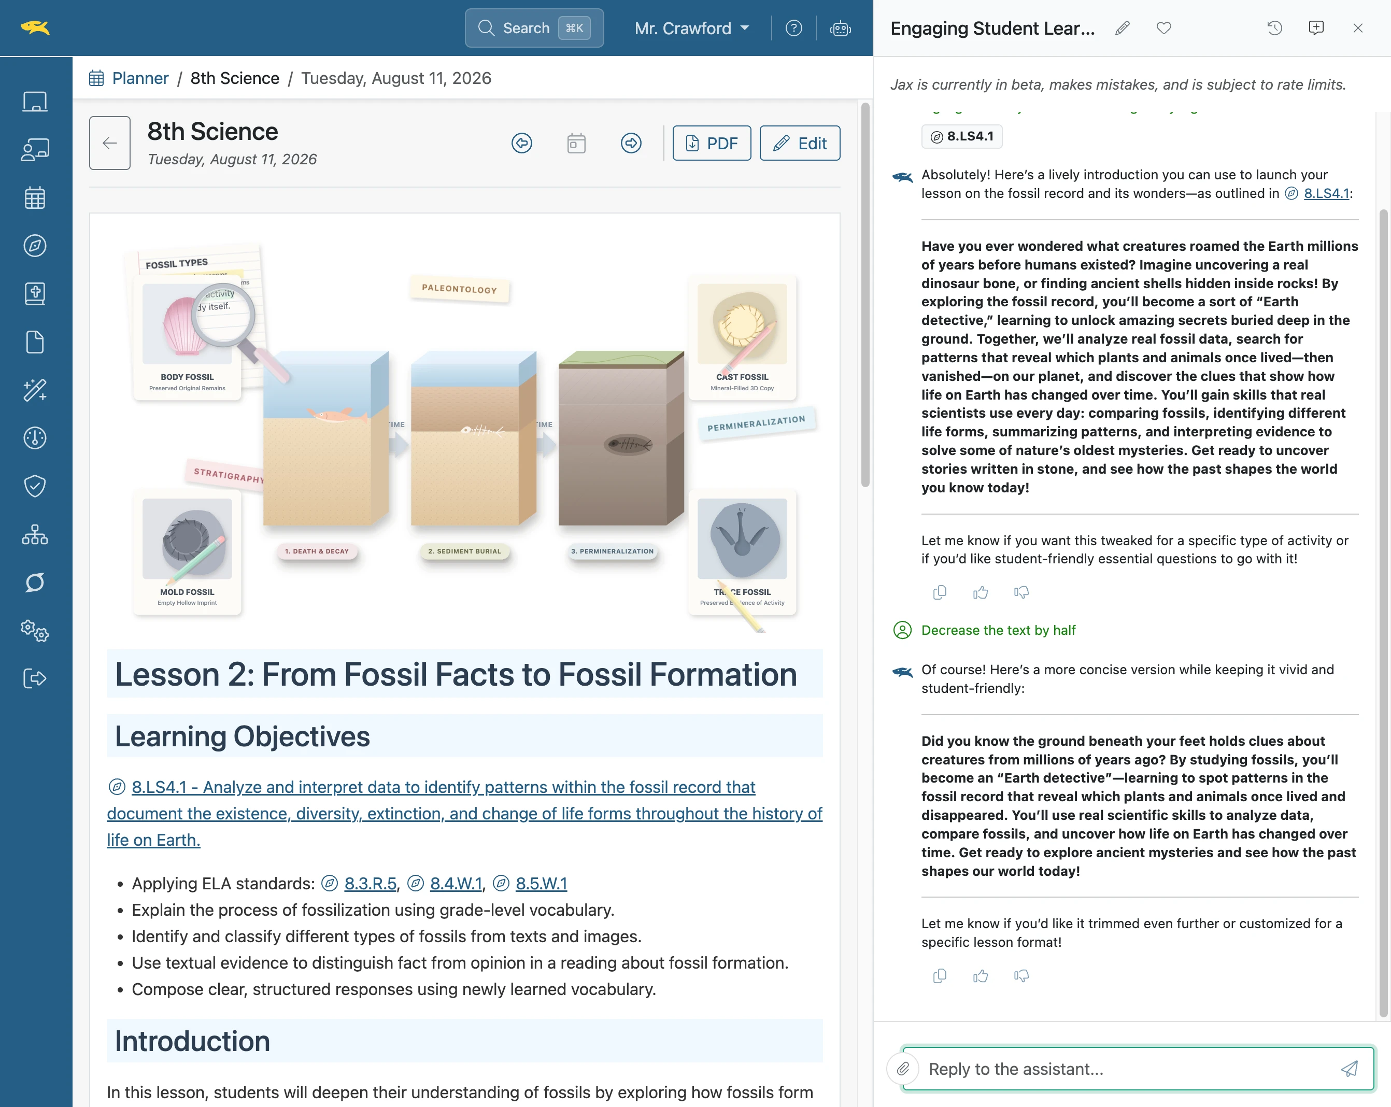
Task: Open the chat bubble sidebar icon
Action: pyautogui.click(x=35, y=582)
